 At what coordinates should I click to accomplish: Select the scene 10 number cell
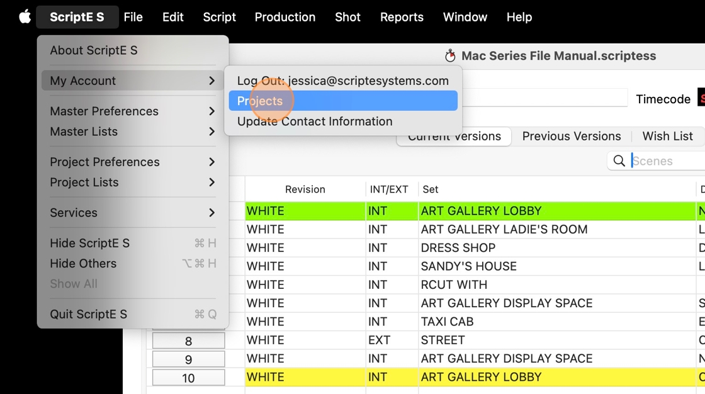click(x=188, y=378)
